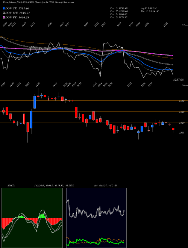The height and width of the screenshot is (248, 188).
Task: Select the 'DOW ST: 1311.46' label
Action: [17, 8]
